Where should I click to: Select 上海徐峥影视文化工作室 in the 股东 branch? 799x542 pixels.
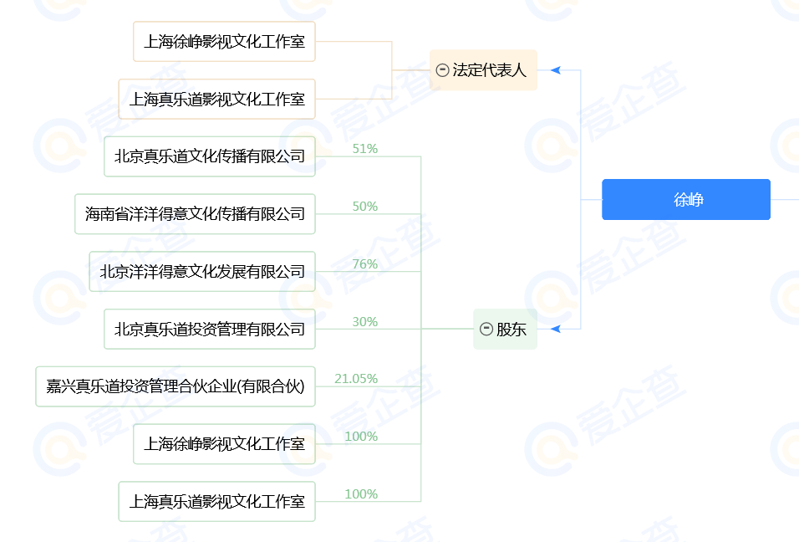coord(224,444)
